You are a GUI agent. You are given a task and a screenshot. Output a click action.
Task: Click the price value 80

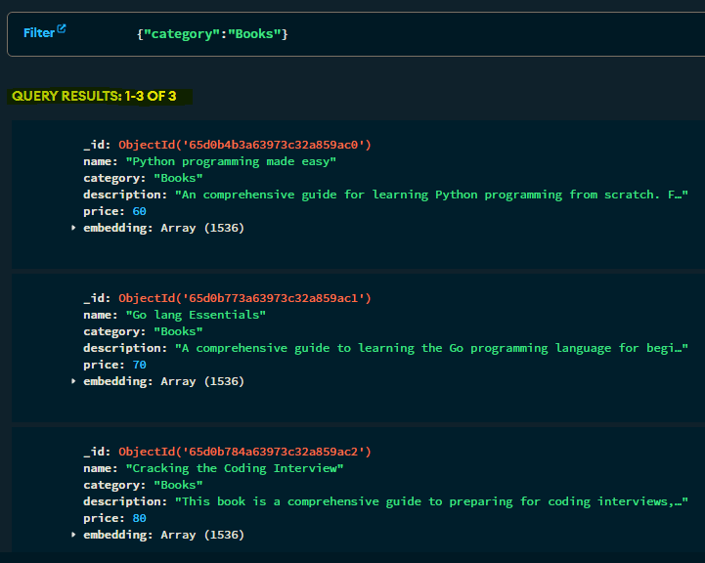pyautogui.click(x=139, y=518)
